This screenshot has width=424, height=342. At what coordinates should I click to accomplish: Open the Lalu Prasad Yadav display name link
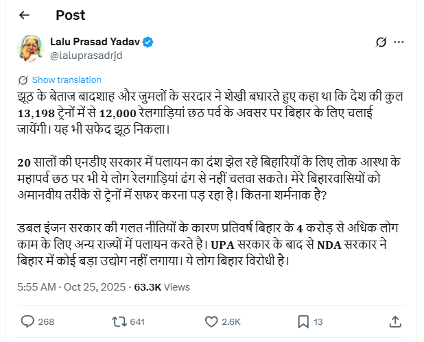95,42
